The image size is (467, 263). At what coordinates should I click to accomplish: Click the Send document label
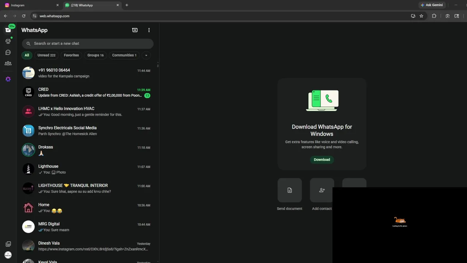coord(289,209)
